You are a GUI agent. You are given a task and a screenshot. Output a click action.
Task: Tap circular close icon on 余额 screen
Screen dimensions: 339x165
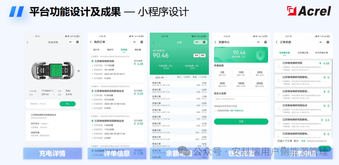point(204,42)
